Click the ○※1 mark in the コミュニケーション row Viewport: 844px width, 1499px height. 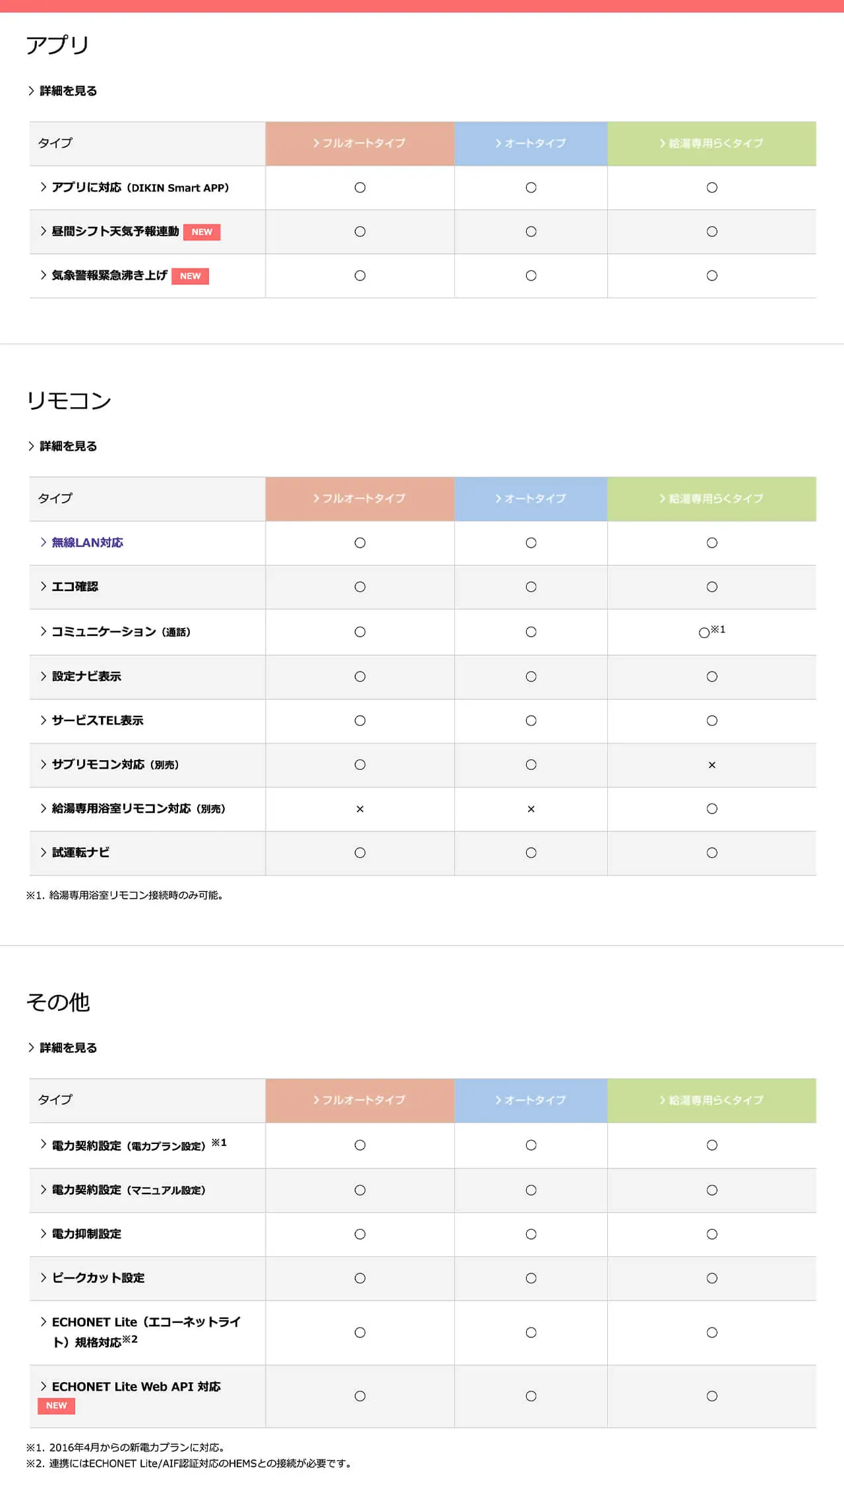[x=711, y=632]
